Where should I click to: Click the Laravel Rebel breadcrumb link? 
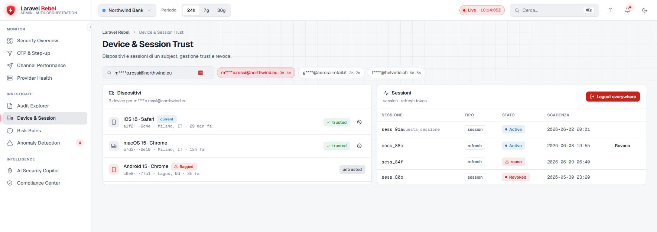click(116, 33)
